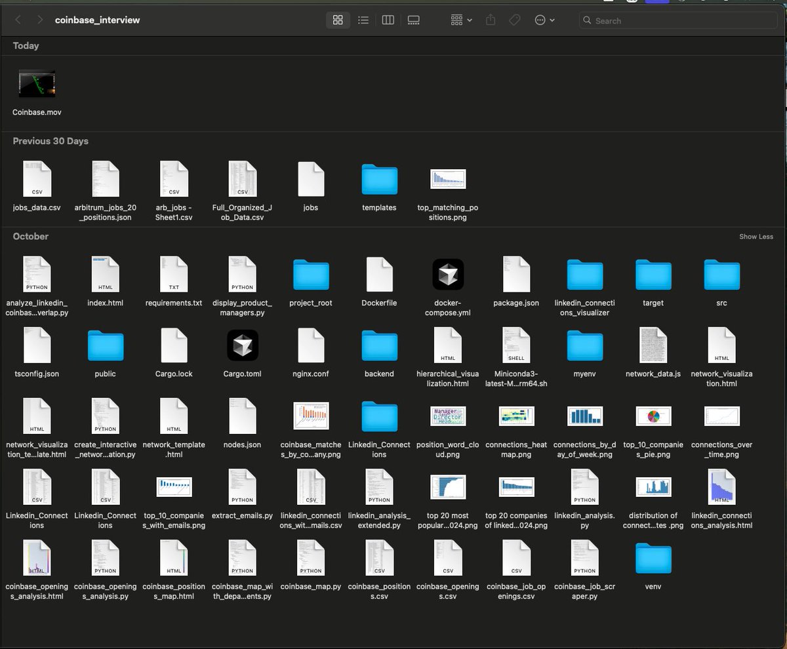Select linkedin_connections_analysis.html file
This screenshot has height=649, width=787.
pos(721,486)
